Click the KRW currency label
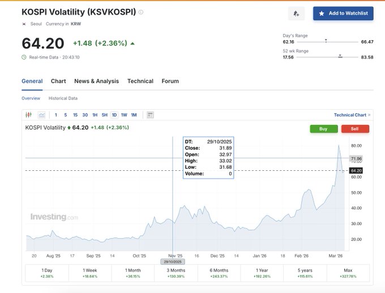This screenshot has width=385, height=293. (x=76, y=24)
